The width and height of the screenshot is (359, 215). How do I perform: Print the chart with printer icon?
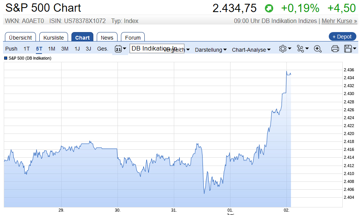tap(335, 49)
